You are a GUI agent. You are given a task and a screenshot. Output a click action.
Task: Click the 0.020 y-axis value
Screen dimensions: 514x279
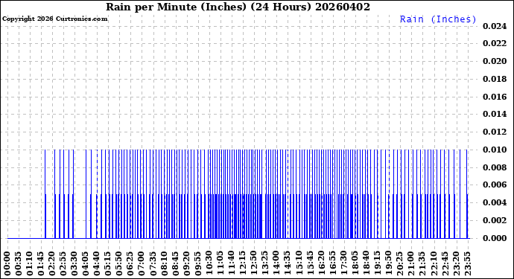pos(495,61)
